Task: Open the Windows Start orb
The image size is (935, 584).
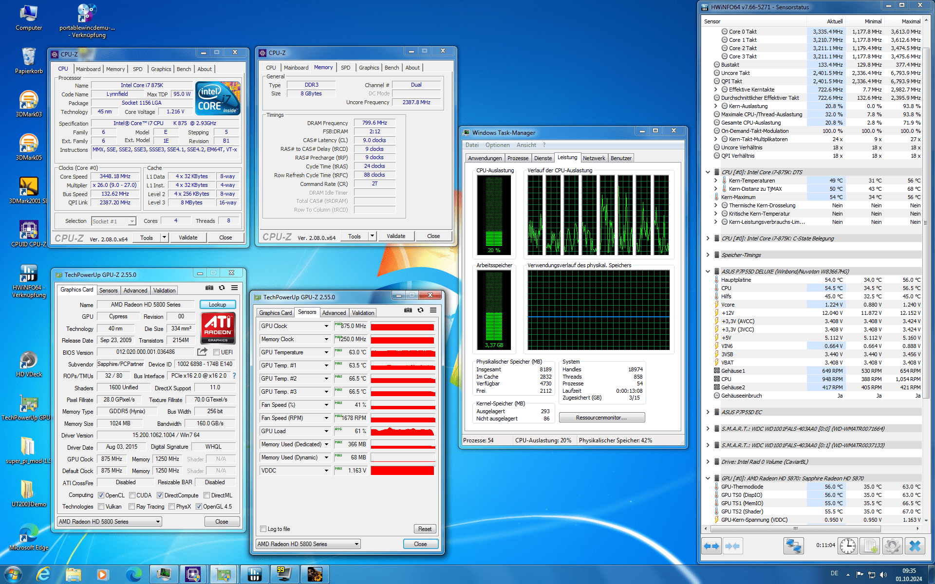Action: [13, 575]
